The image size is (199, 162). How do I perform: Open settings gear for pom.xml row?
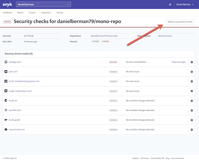coord(192,72)
